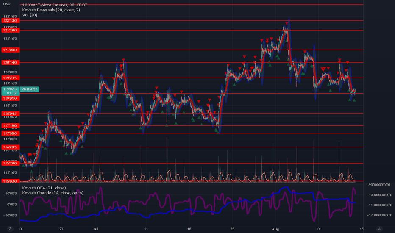Click the 119'23'5 red price level label

click(x=10, y=78)
